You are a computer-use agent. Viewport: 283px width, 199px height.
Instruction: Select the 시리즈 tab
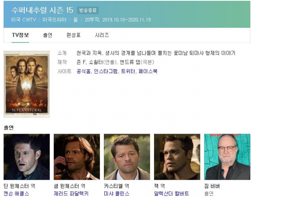tap(102, 35)
